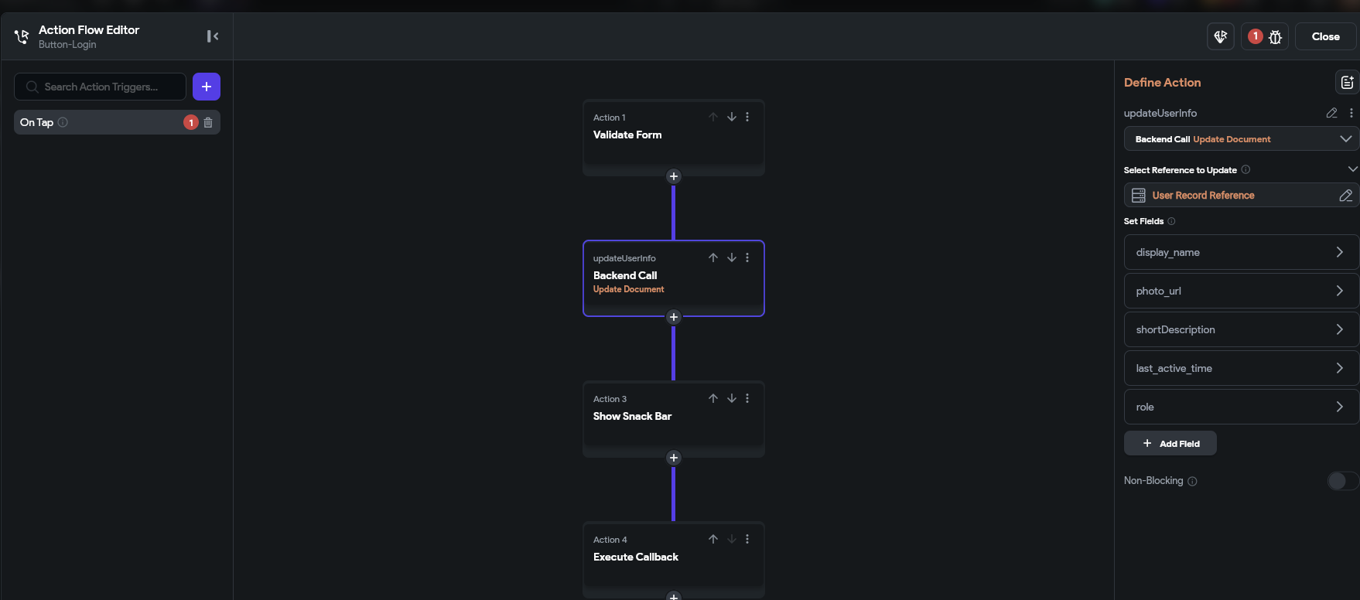Move Execute Callback action up
Viewport: 1360px width, 600px height.
click(x=713, y=539)
